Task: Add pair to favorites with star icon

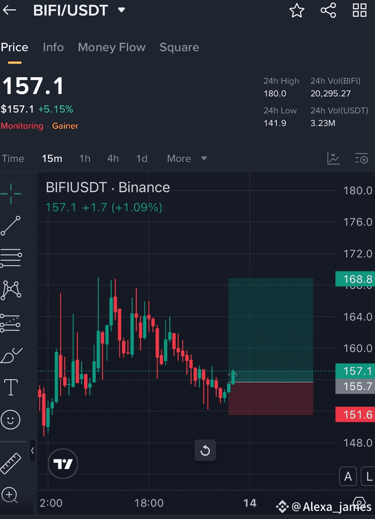Action: [x=297, y=10]
